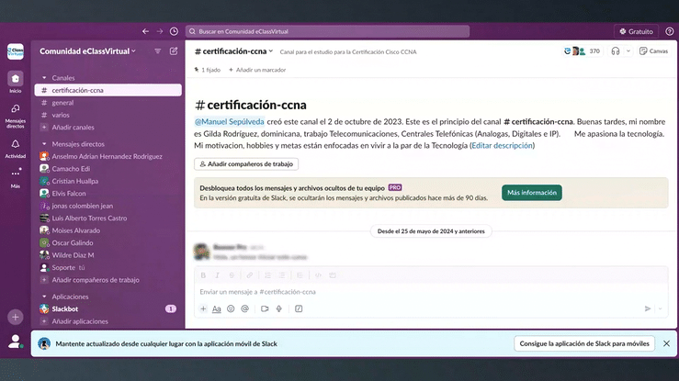Focus the message field Enviar un mensaje

tap(431, 292)
